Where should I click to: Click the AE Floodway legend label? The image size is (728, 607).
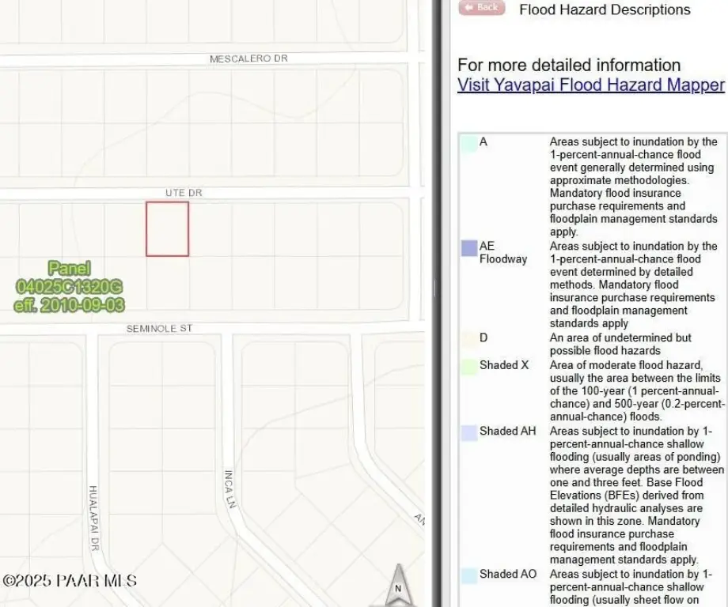(503, 253)
